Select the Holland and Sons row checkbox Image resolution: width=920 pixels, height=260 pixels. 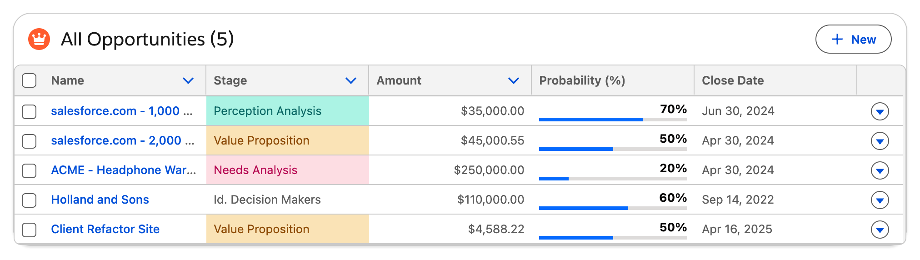30,200
